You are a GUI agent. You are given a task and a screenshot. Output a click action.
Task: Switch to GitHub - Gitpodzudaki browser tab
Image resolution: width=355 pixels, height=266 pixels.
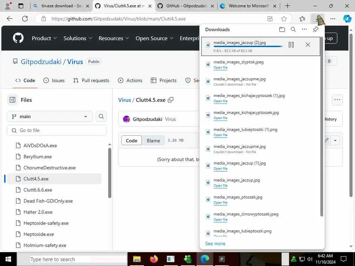pyautogui.click(x=186, y=6)
